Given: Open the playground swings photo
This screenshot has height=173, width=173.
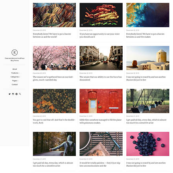Looking at the screenshot, I should pos(148,101).
